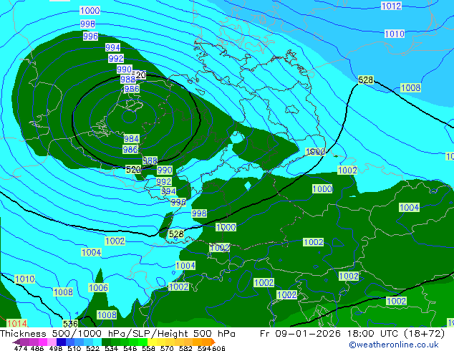Click the legend value '486'
Viewport: 454px width, 351px height.
(37, 348)
